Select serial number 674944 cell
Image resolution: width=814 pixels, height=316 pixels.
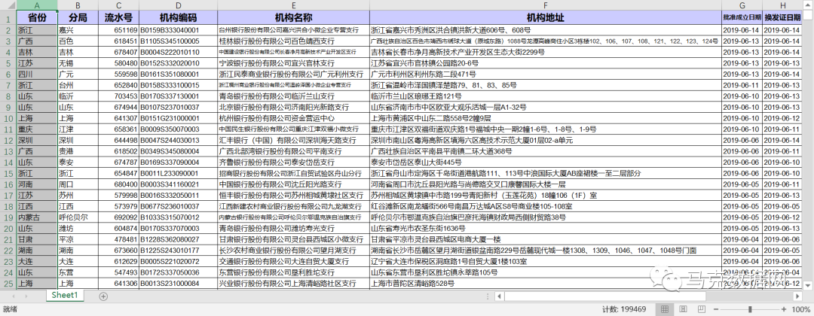pos(118,108)
